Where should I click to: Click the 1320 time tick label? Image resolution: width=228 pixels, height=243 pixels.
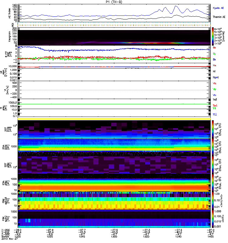point(146,237)
